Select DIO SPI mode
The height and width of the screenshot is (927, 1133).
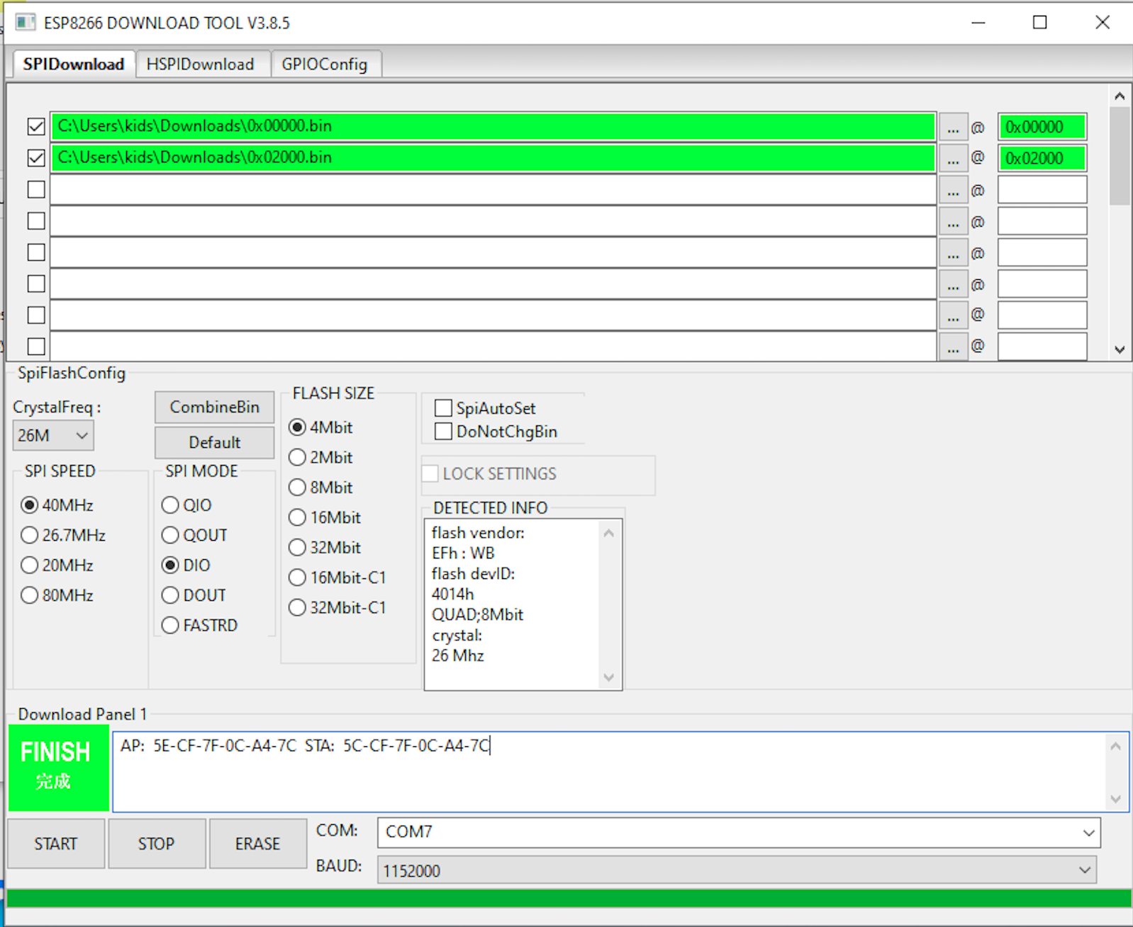[x=186, y=566]
